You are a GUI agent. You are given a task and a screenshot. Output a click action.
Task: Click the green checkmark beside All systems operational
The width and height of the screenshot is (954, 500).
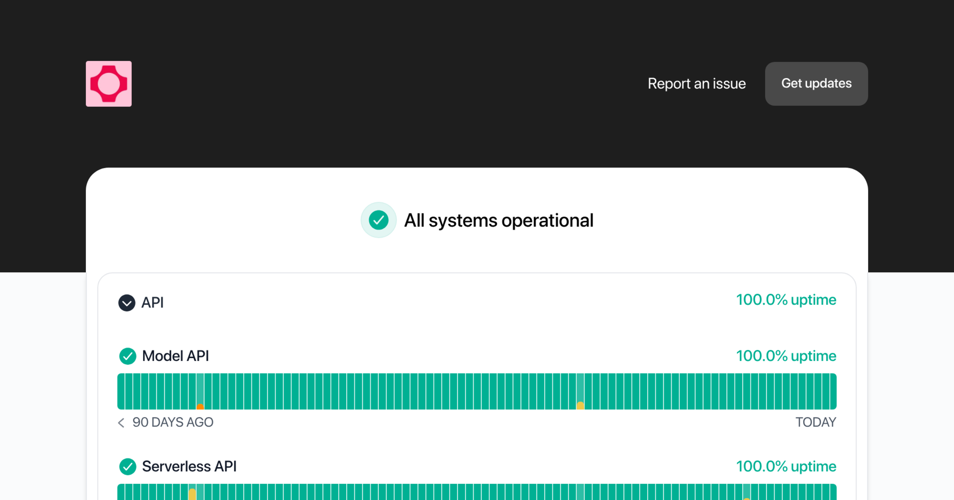click(x=378, y=220)
